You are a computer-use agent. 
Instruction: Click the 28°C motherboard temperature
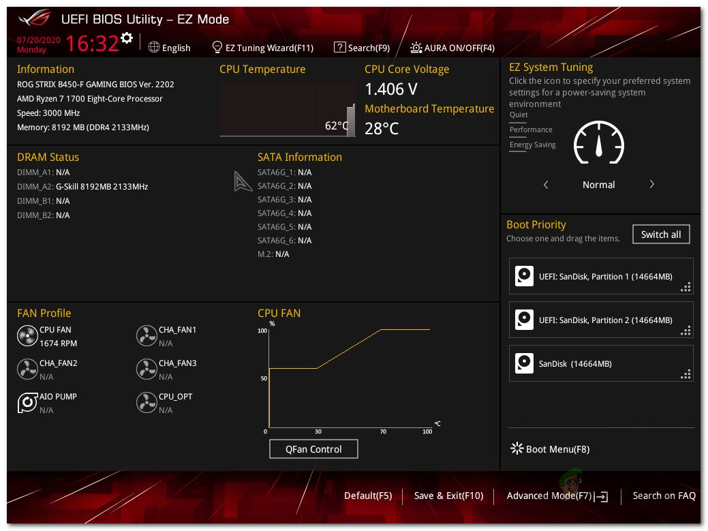coord(382,129)
